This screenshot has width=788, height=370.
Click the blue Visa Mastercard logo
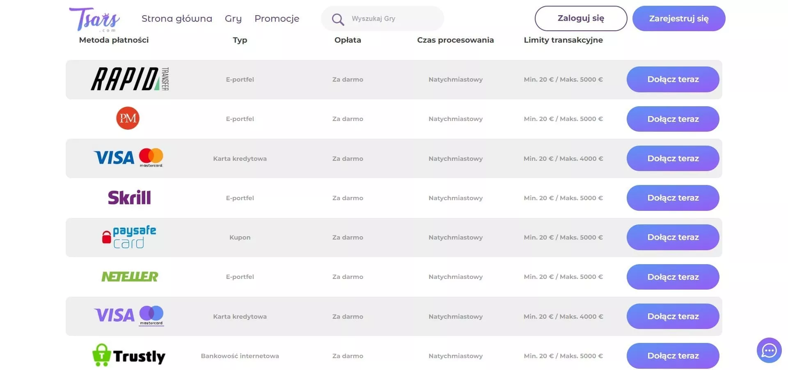coord(128,158)
